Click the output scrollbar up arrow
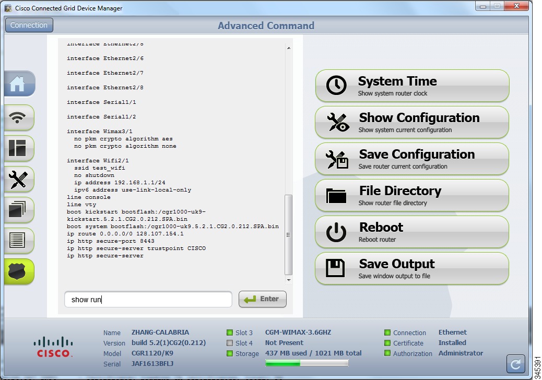The image size is (542, 380). pos(288,48)
